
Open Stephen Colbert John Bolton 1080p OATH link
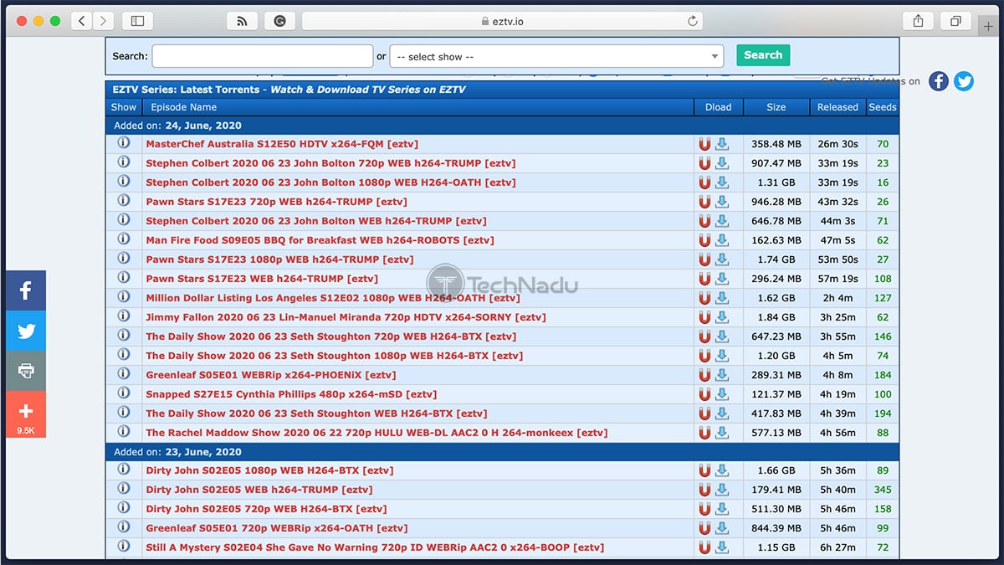tap(330, 182)
